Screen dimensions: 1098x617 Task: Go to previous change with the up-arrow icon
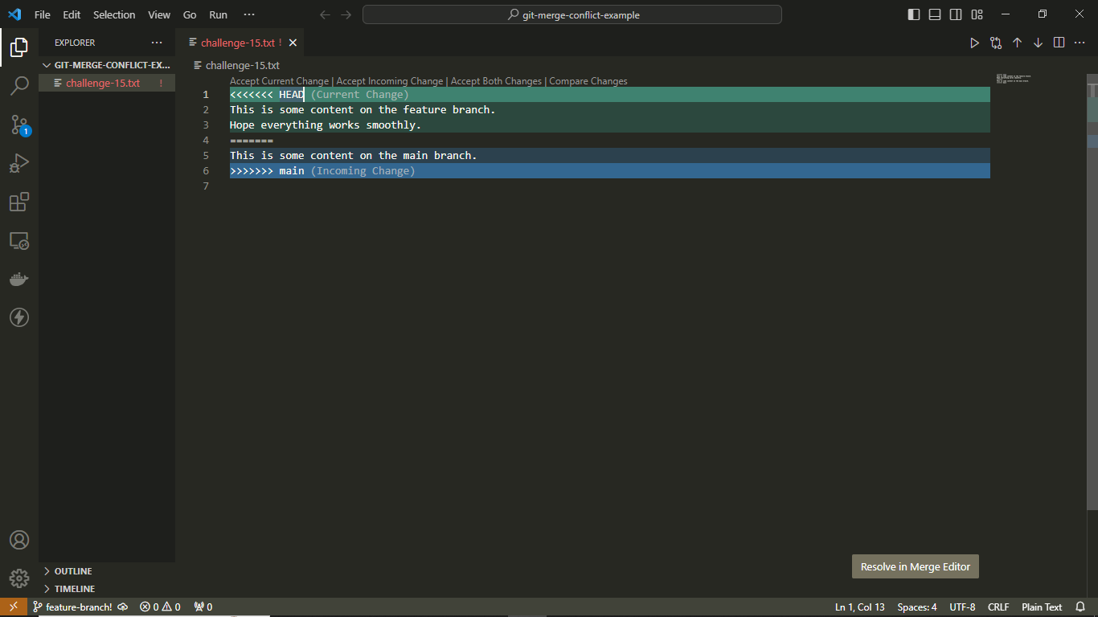click(1017, 43)
